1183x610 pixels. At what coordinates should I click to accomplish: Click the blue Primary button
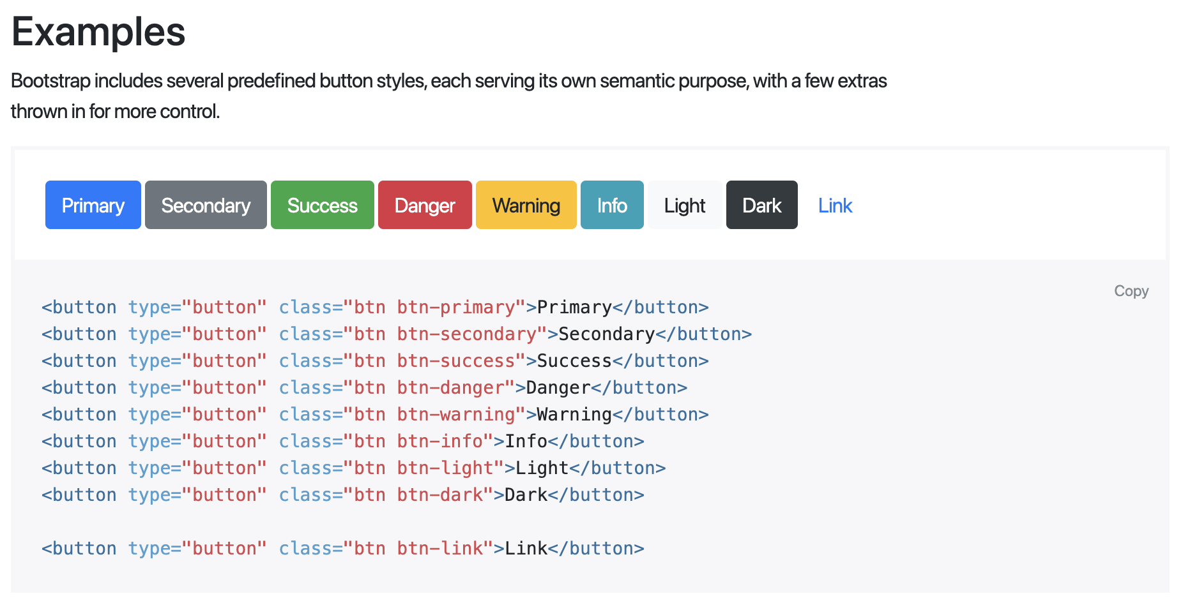[x=93, y=205]
